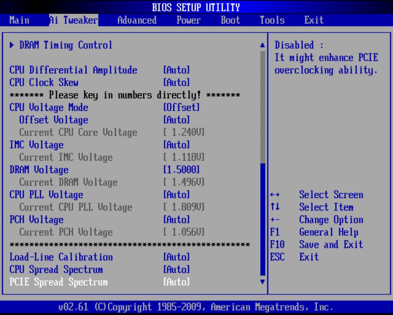Viewport: 393px width, 315px height.
Task: Click the scrollbar up arrow
Action: pyautogui.click(x=262, y=45)
